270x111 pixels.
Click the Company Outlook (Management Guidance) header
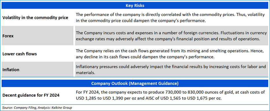[135, 84]
